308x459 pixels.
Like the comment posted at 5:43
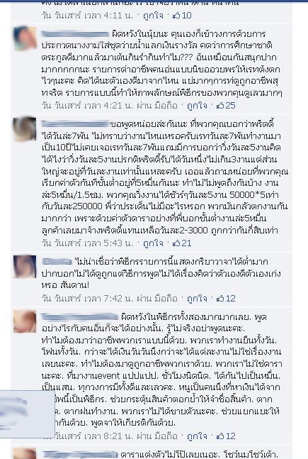tap(153, 243)
